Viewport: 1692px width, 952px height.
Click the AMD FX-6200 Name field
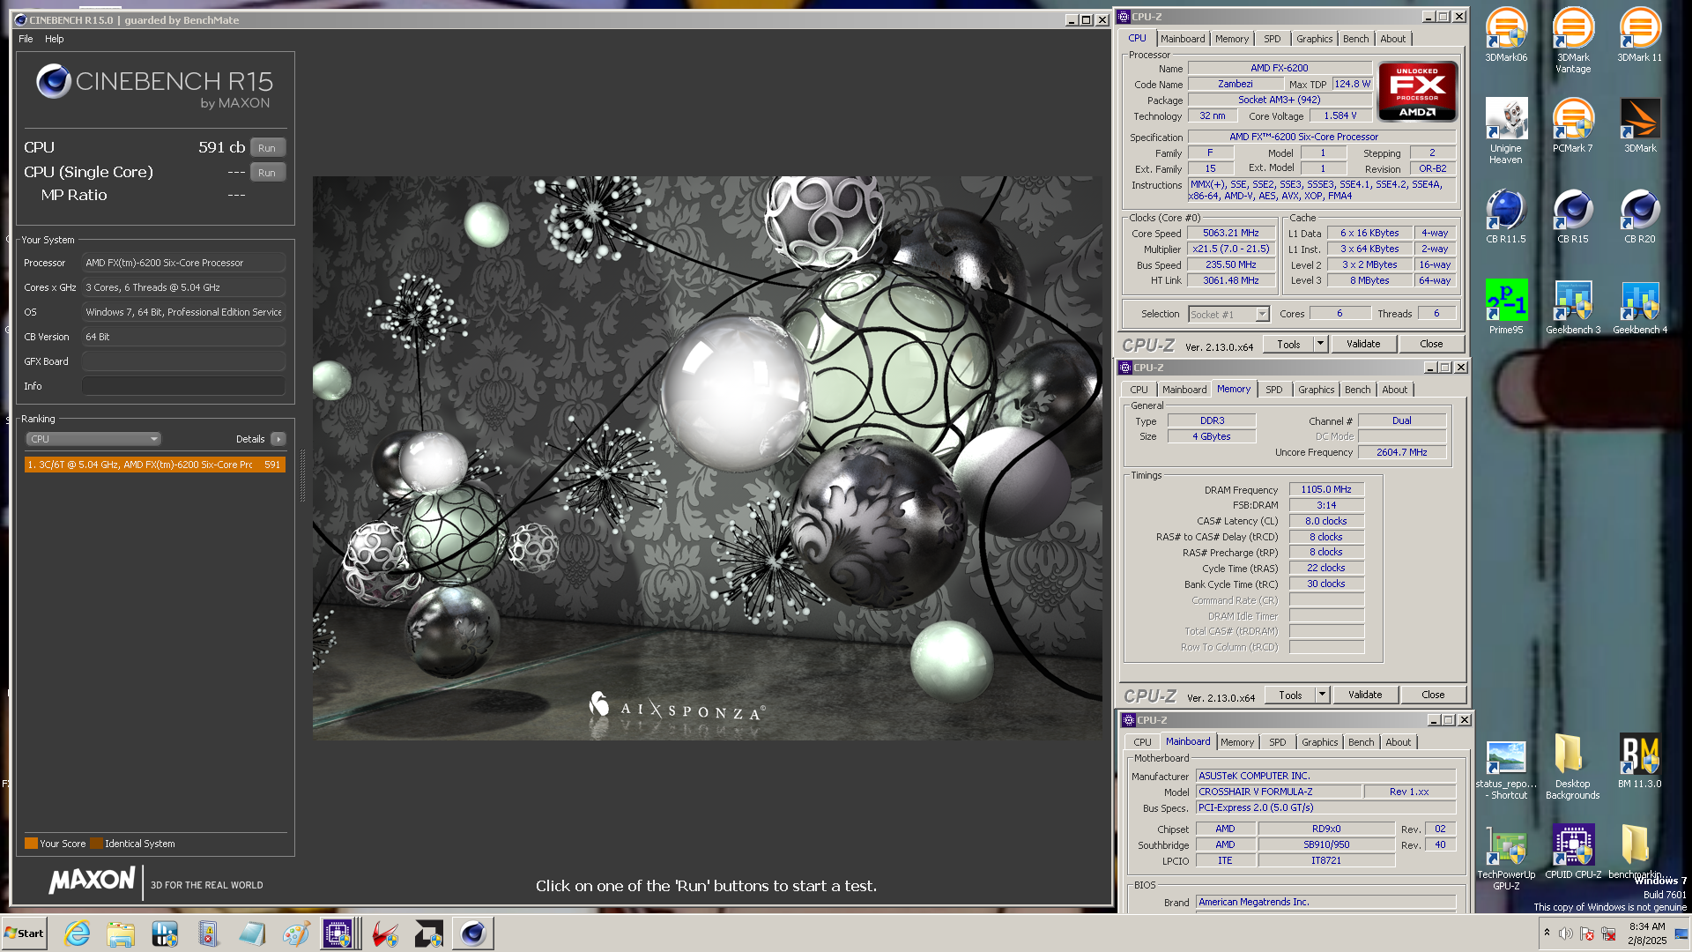coord(1279,68)
